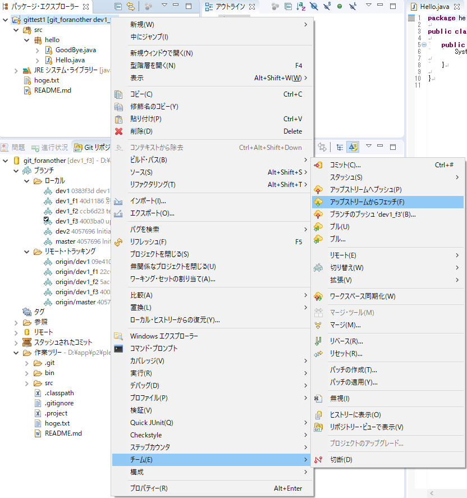This screenshot has height=498, width=467.
Task: Click Fetch from Upstream アップストリームからフェッチ(F)
Action: click(x=388, y=202)
